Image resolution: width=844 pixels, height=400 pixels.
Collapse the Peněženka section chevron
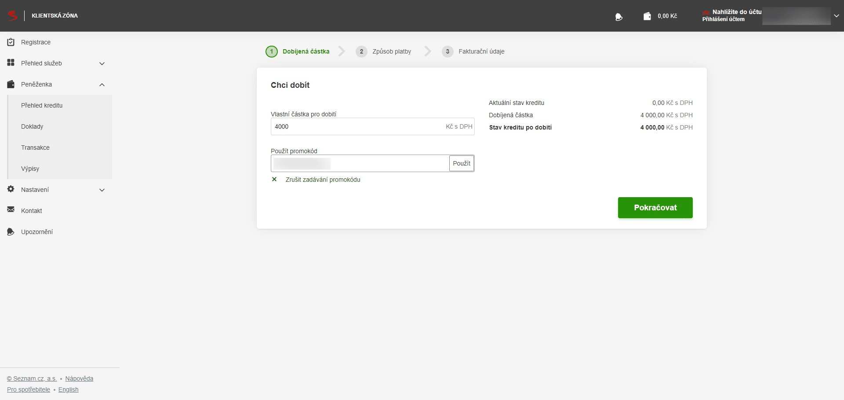(x=102, y=85)
